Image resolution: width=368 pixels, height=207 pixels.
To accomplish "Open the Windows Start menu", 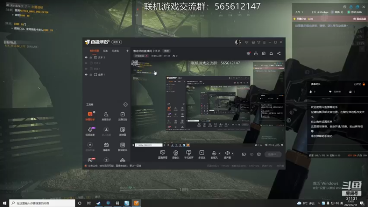I will tap(4, 203).
